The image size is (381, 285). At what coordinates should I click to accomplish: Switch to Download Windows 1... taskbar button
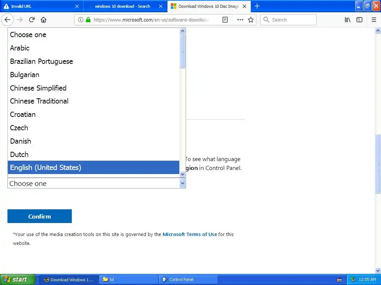click(x=69, y=280)
